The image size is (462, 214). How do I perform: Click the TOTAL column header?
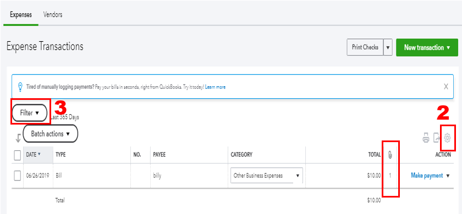[374, 155]
